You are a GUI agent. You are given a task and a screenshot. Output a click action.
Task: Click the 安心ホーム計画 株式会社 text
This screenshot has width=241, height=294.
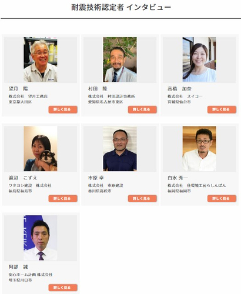click(x=31, y=275)
